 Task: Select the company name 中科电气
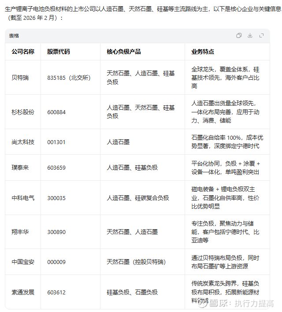click(x=23, y=198)
